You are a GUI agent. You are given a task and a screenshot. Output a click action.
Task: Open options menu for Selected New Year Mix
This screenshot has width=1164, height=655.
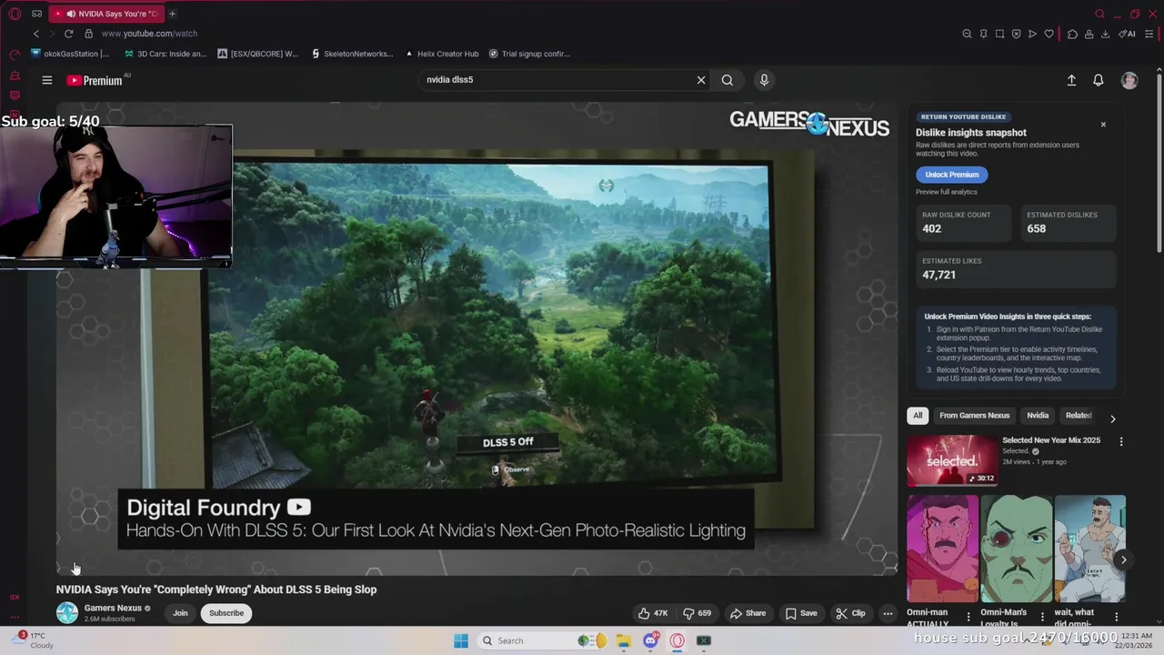point(1121,442)
